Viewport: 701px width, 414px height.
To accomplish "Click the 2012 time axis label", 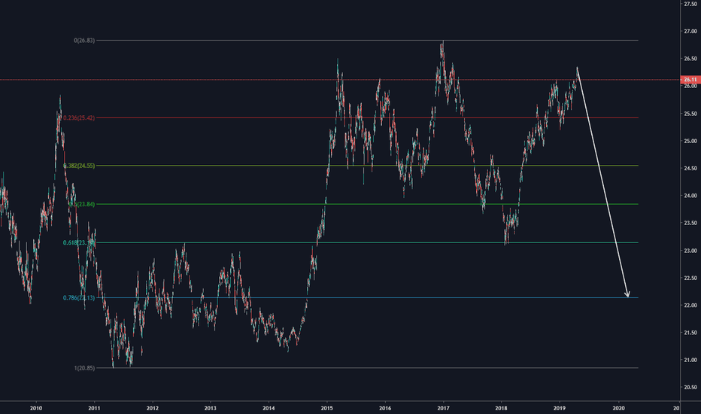I will 153,408.
